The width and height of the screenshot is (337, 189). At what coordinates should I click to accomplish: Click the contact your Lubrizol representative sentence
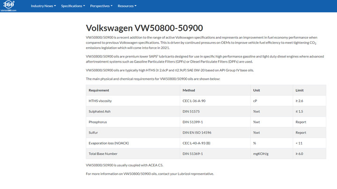(150, 174)
